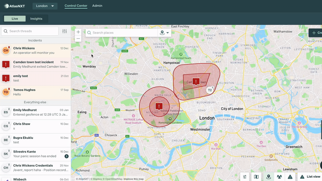
Task: Expand the place search type dropdown
Action: (165, 33)
